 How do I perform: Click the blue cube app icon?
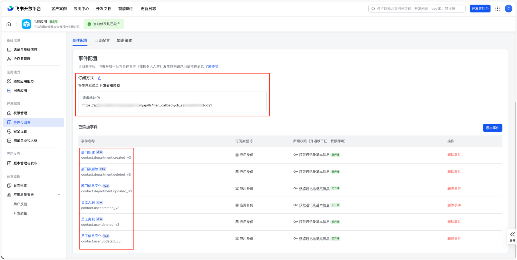tap(26, 24)
